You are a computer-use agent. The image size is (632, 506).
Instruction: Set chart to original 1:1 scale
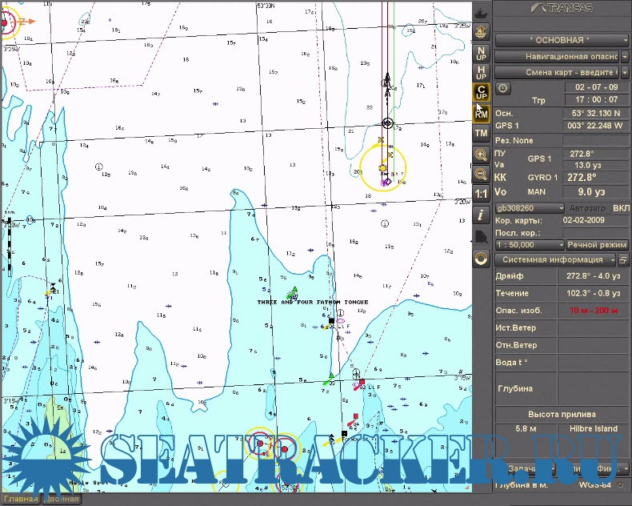(x=481, y=195)
